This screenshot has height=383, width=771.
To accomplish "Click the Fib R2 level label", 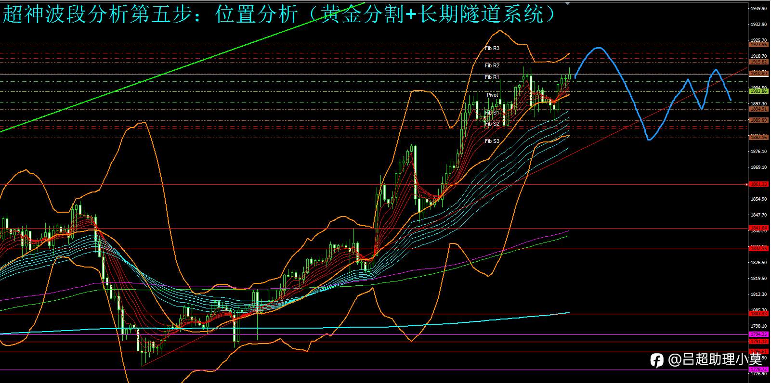I will [x=492, y=65].
